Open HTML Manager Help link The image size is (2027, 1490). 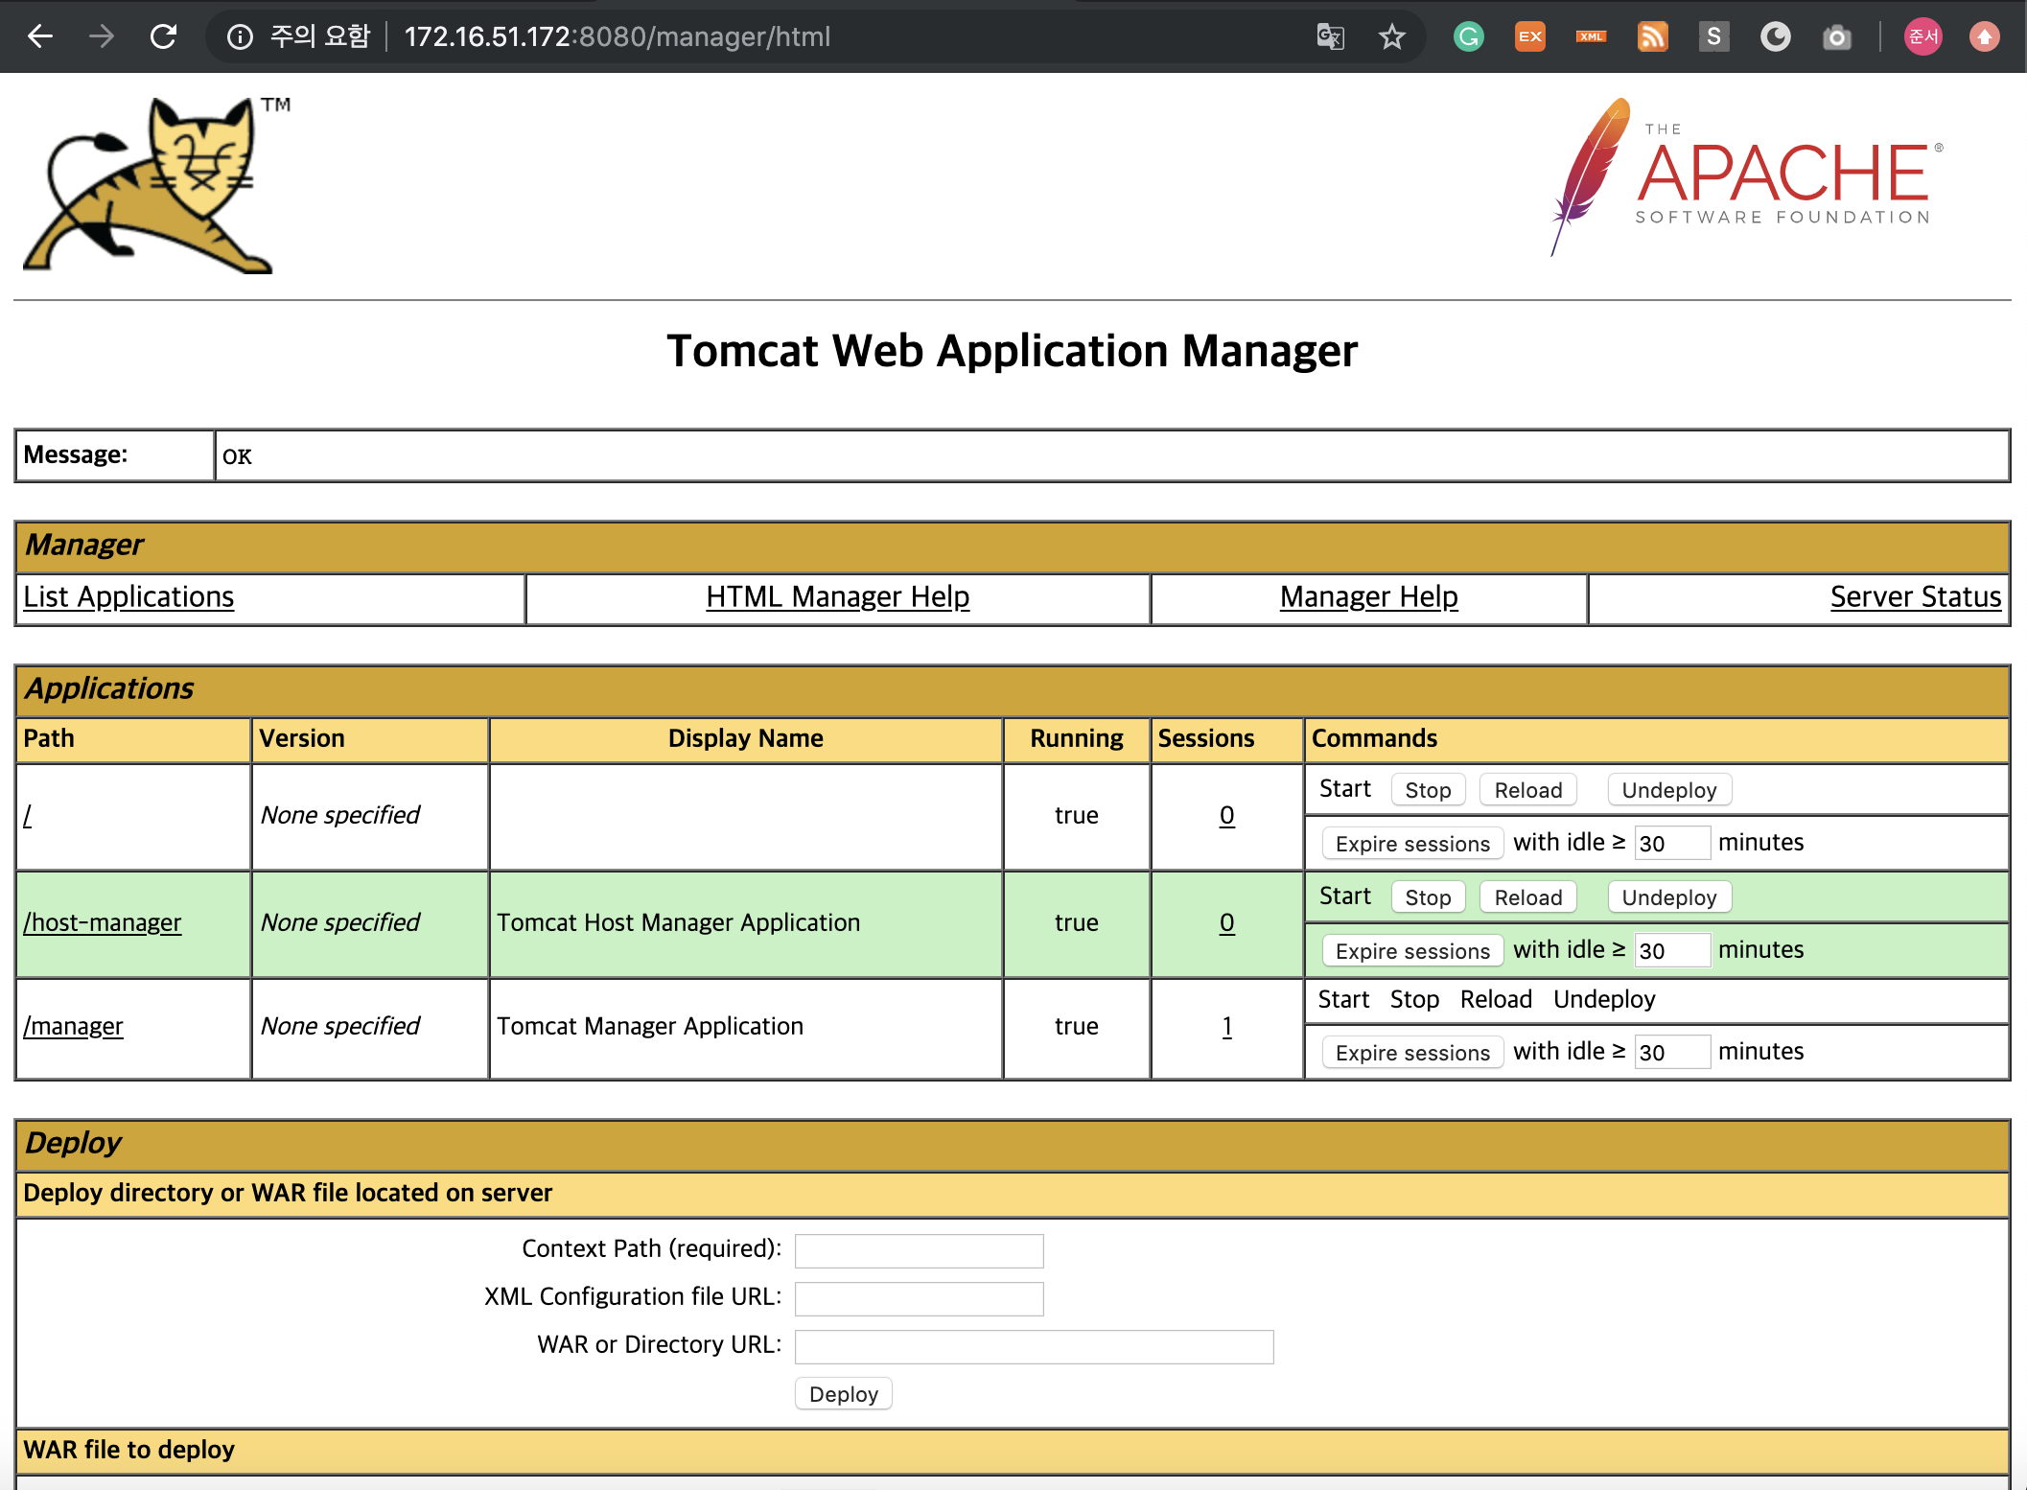click(837, 596)
